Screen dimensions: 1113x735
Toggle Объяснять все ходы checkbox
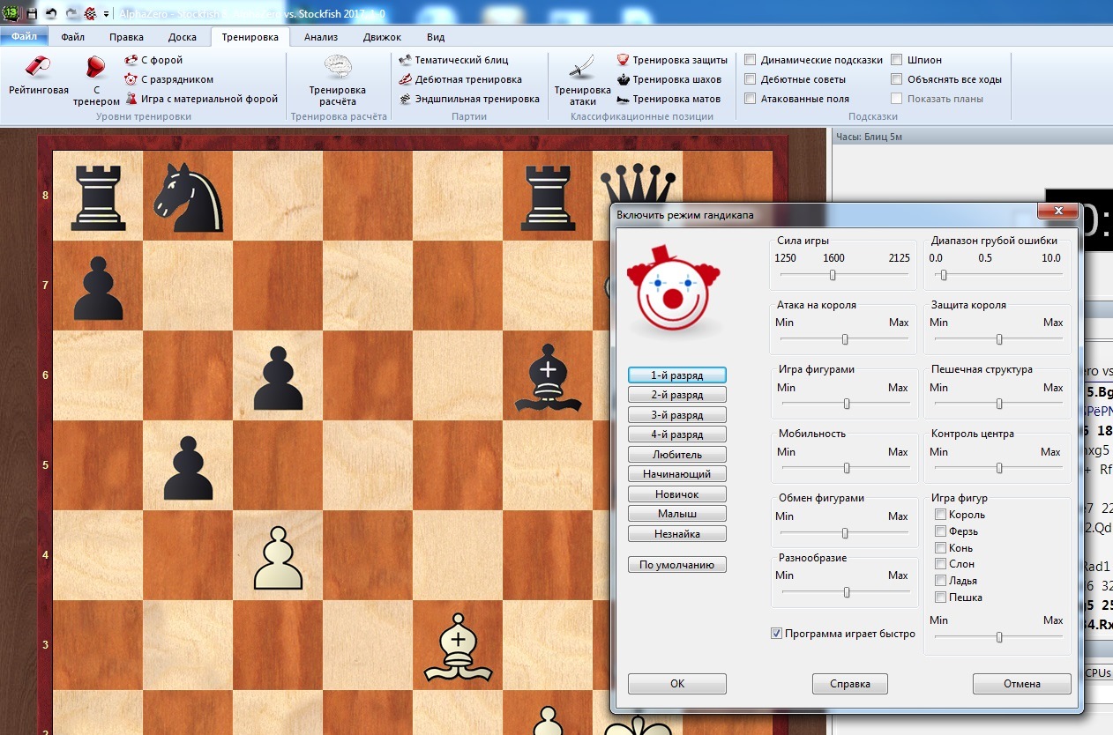tap(897, 79)
